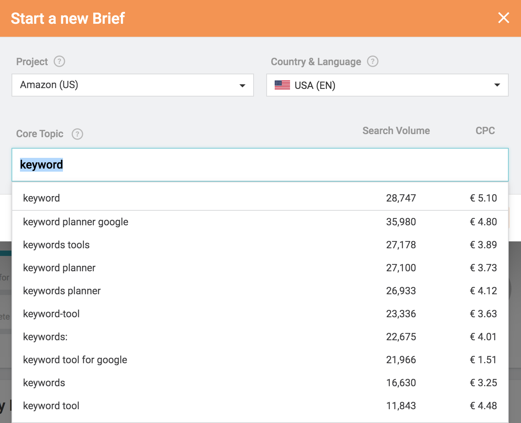Select the 'keyword tool for google' suggestion
The width and height of the screenshot is (521, 423).
260,360
